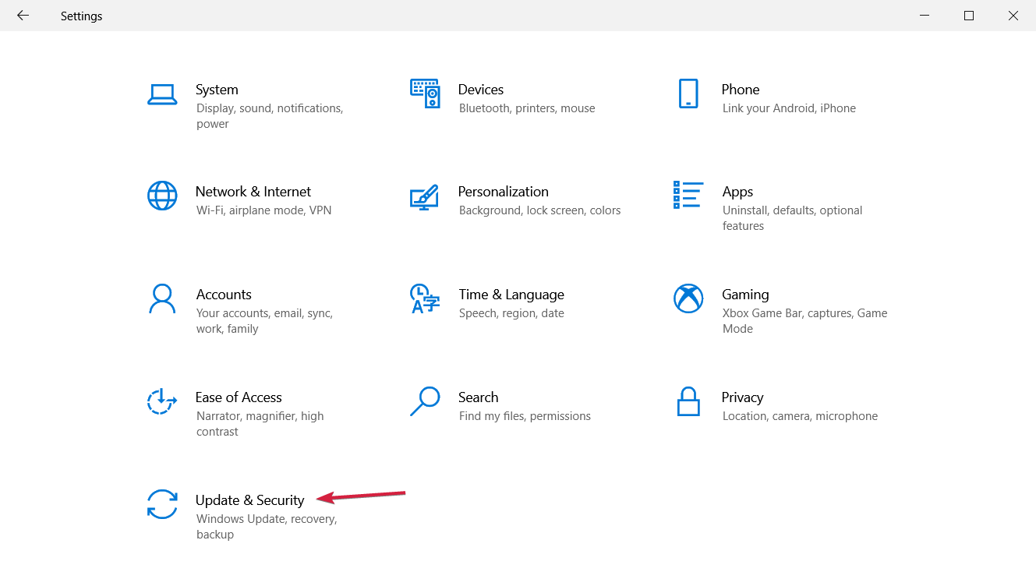Open Devices via its keyboard and speaker icon
The image size is (1036, 579).
pyautogui.click(x=425, y=94)
